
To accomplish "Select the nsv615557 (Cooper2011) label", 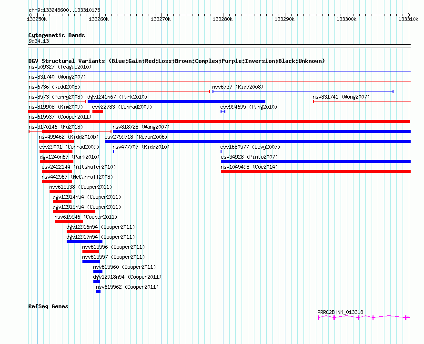I will 113,257.
